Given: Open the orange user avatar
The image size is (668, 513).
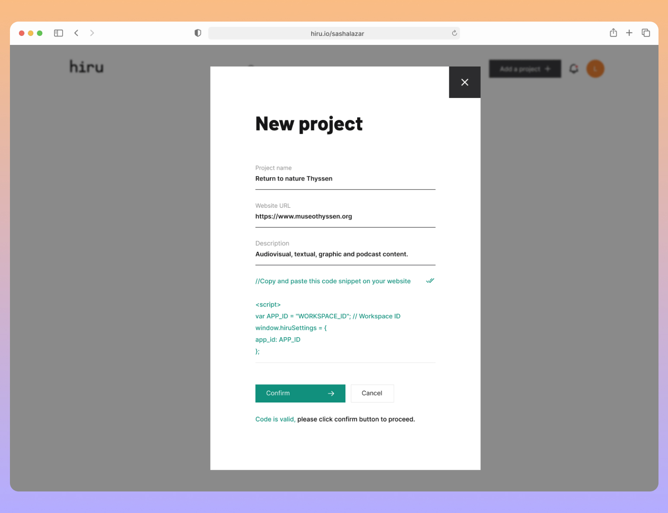Looking at the screenshot, I should [595, 69].
